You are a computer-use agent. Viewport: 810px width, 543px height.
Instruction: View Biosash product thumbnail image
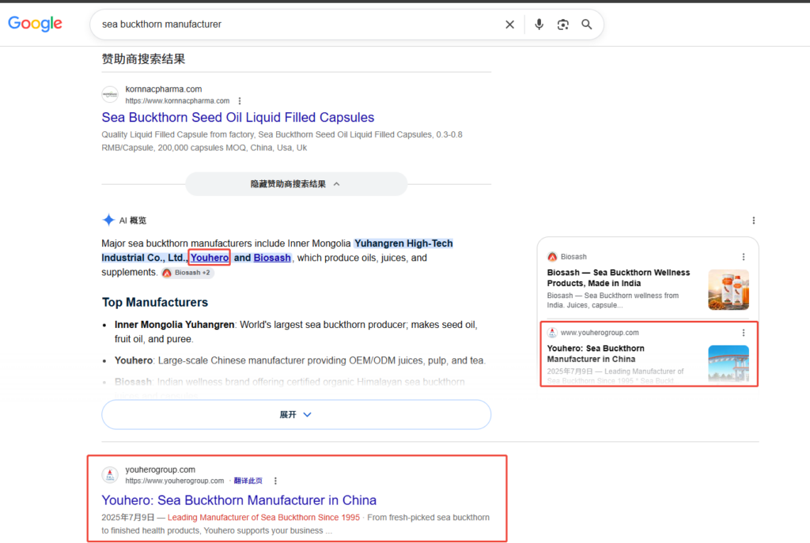729,289
